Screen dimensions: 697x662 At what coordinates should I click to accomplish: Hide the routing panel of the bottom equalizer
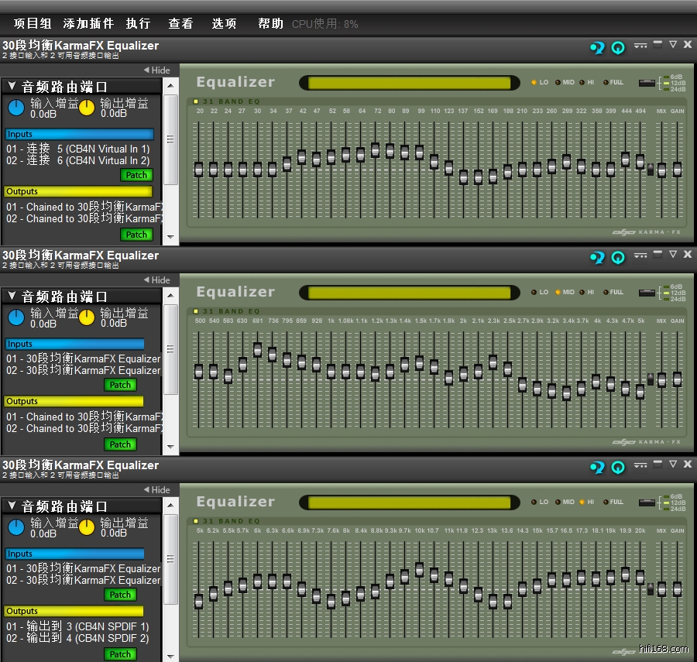click(156, 490)
